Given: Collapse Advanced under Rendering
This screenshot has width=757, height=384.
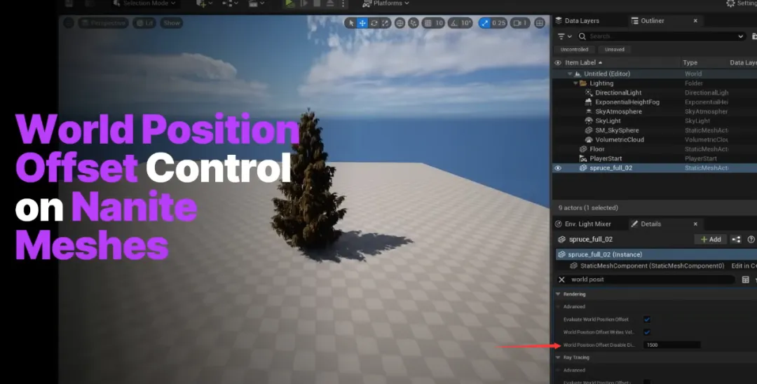Looking at the screenshot, I should (558, 306).
